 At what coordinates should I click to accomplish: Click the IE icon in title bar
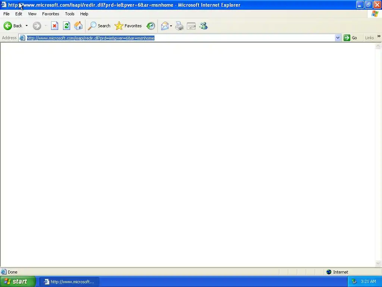click(4, 4)
